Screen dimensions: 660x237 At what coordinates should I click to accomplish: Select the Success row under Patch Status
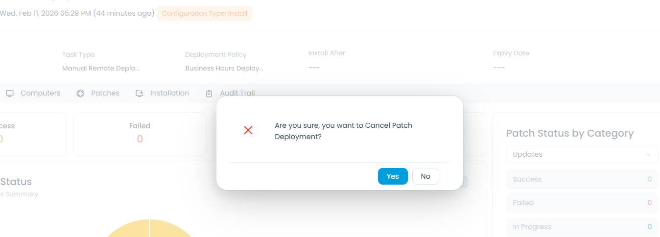[582, 179]
